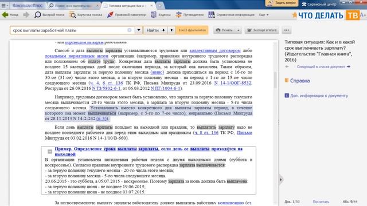This screenshot has height=206, width=367.
Task: Expand the Печать options arrow
Action: (239, 30)
